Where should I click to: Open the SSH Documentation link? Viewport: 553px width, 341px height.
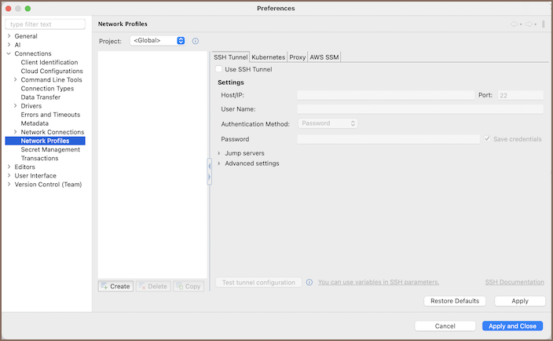515,282
